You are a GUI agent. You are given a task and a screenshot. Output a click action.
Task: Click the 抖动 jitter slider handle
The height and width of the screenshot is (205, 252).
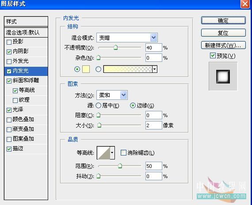tap(98, 176)
